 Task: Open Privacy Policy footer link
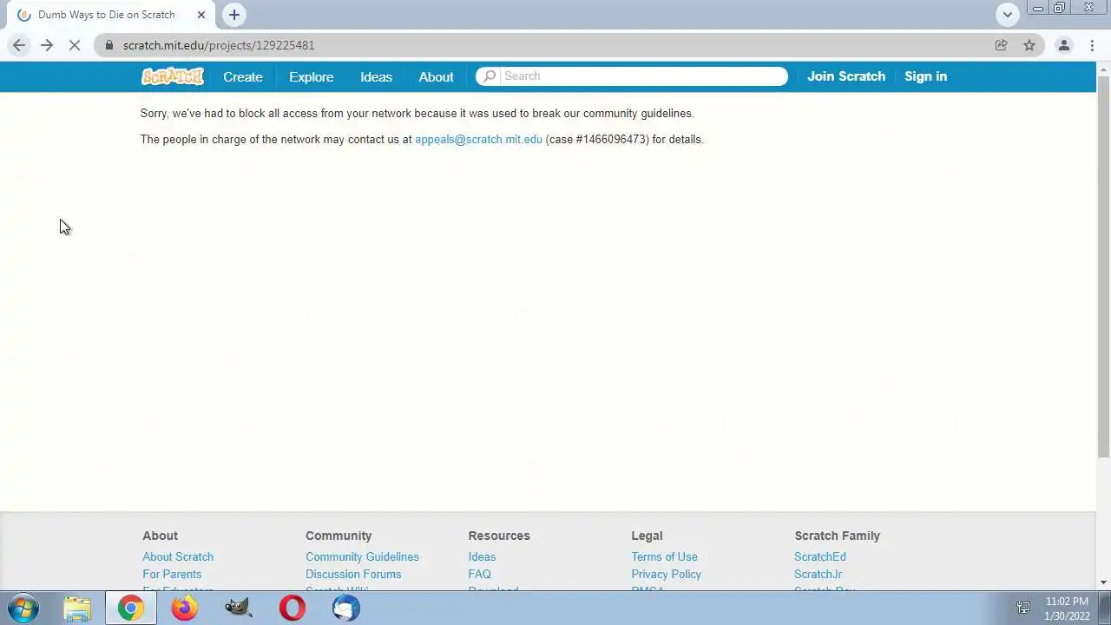click(666, 574)
